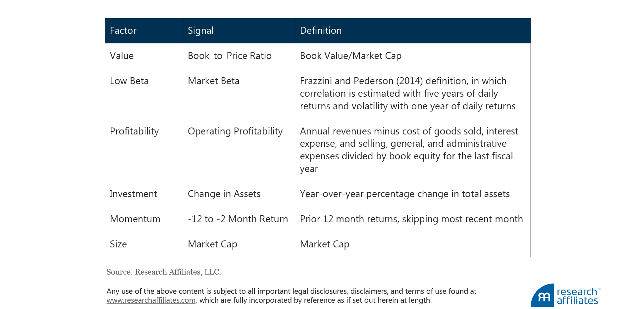The image size is (636, 309).
Task: Click the research affiliates wordmark text
Action: (x=577, y=296)
